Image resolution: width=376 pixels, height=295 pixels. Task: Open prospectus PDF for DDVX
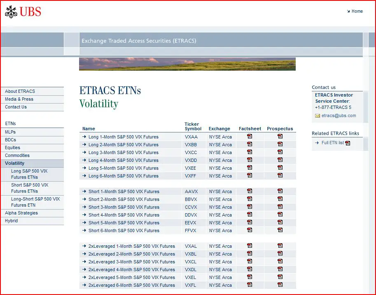pos(280,214)
